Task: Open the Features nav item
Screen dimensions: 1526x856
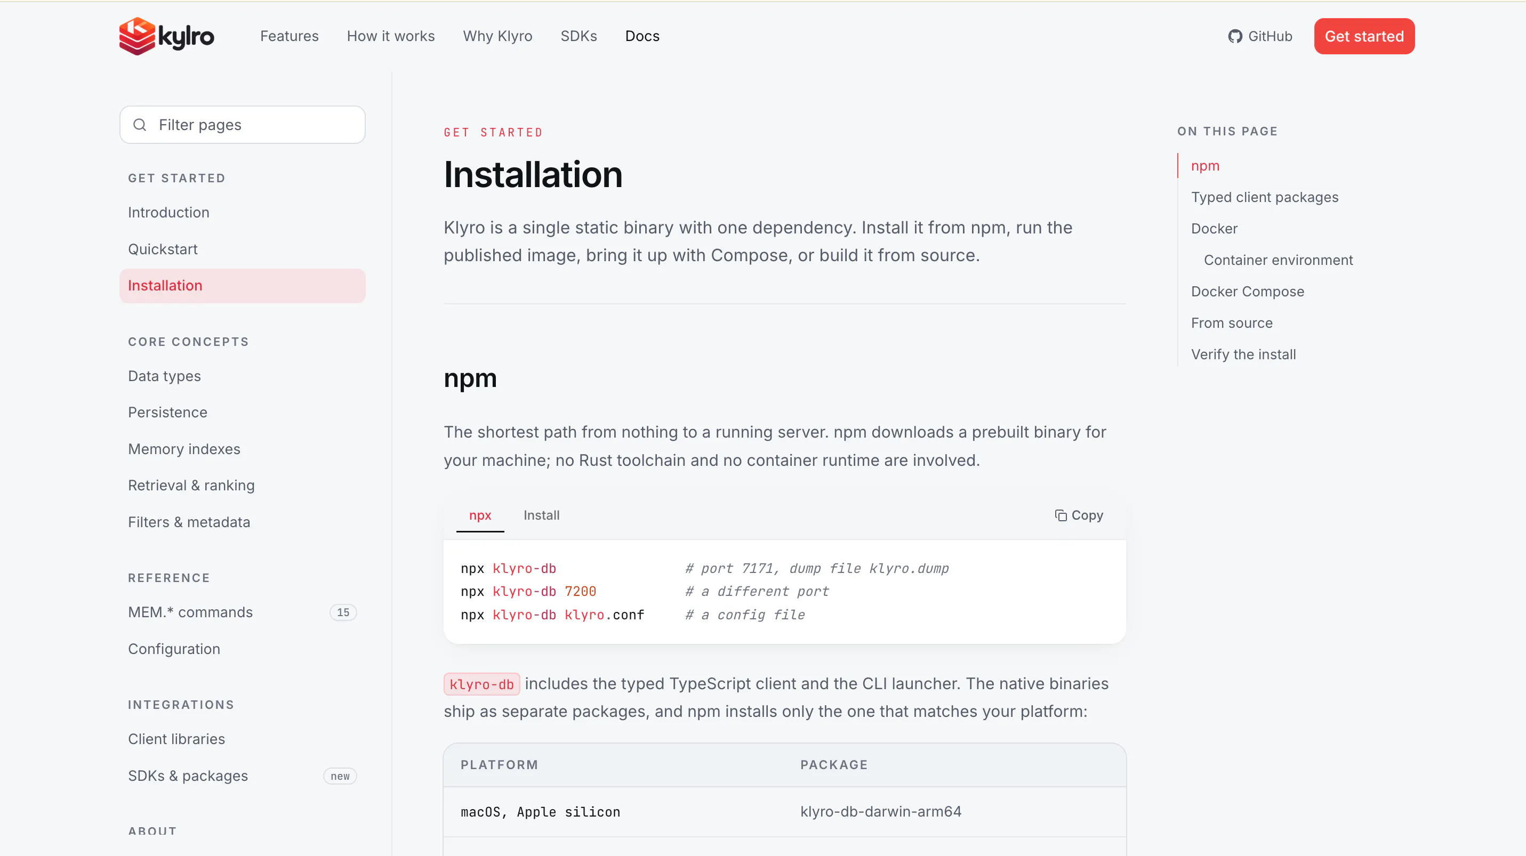Action: (x=289, y=36)
